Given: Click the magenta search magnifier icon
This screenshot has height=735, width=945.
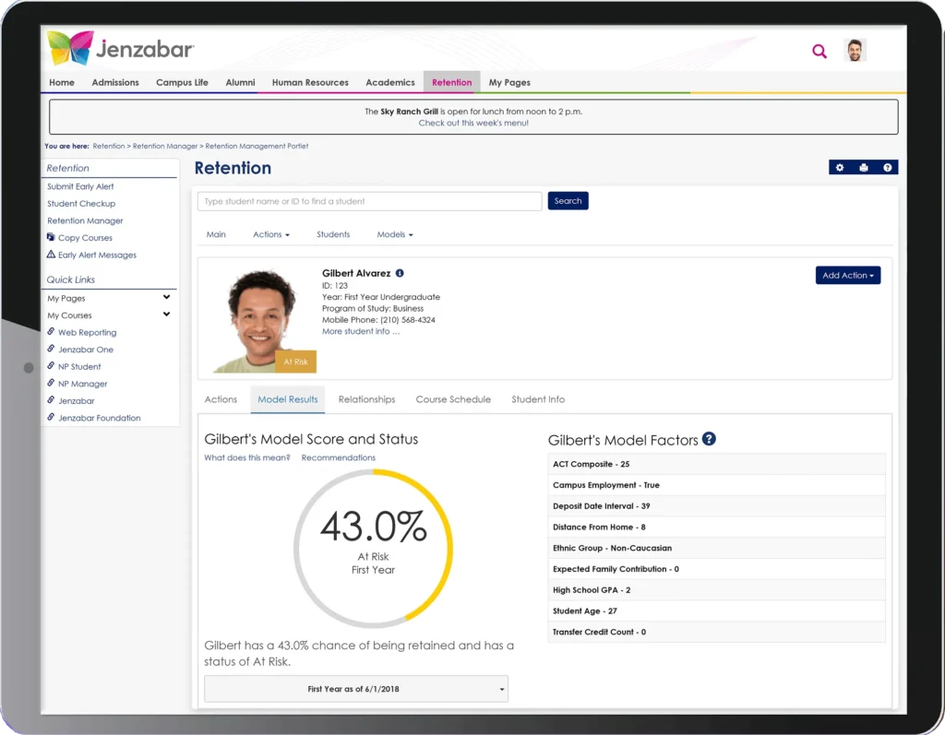Looking at the screenshot, I should point(819,52).
